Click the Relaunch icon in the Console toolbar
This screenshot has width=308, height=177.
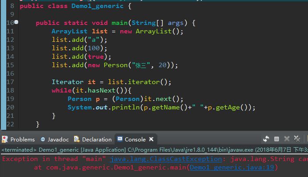[x=266, y=139]
